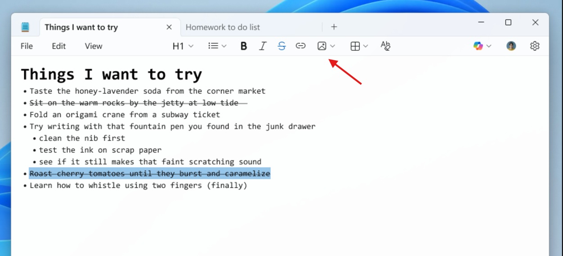563x256 pixels.
Task: Clear formatting with the toolbar icon
Action: (x=385, y=46)
